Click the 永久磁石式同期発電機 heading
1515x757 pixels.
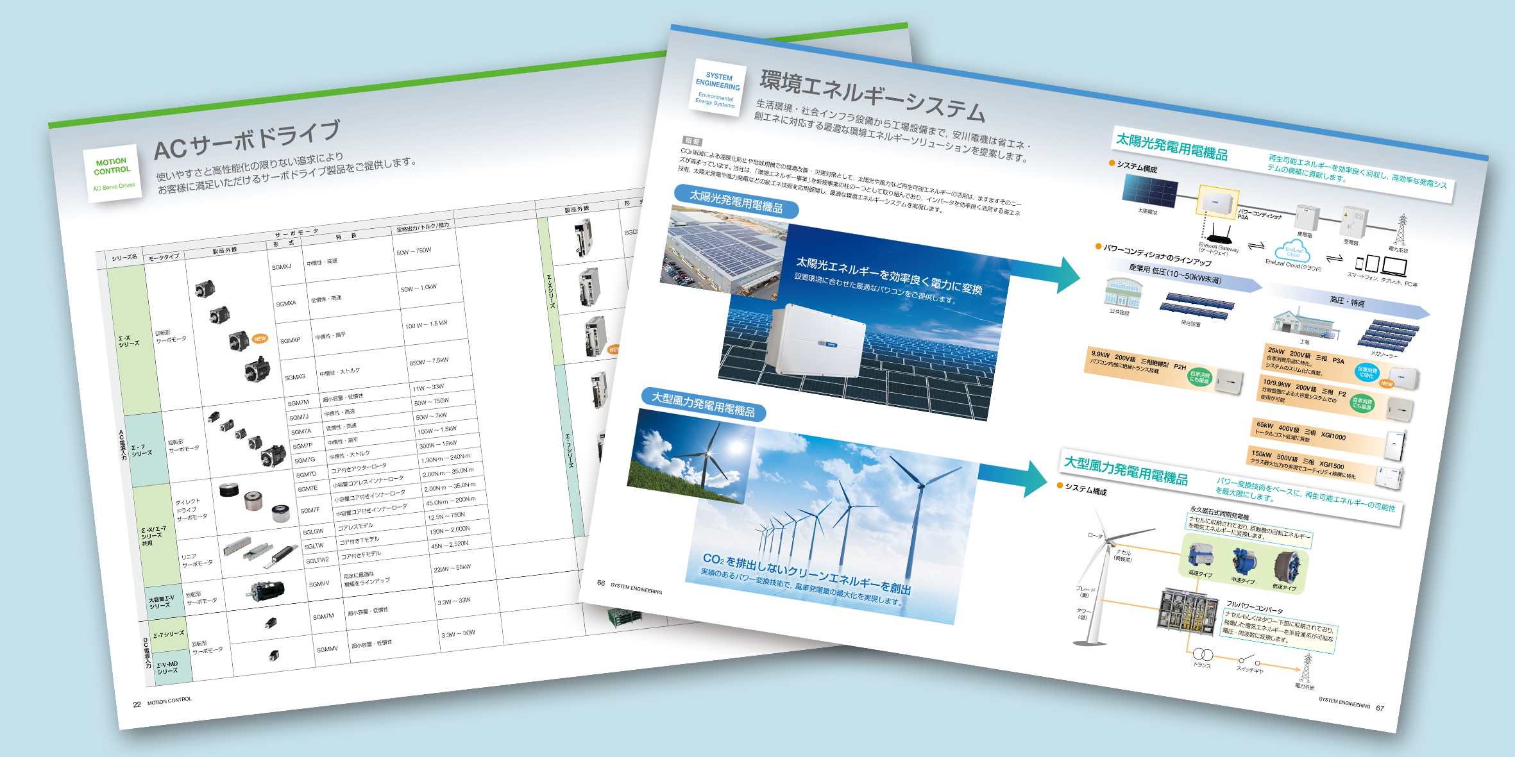click(x=1220, y=512)
